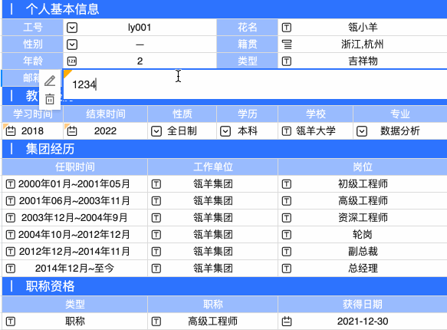The height and width of the screenshot is (330, 447).
Task: Click the 籍贯 label cell
Action: (x=247, y=45)
